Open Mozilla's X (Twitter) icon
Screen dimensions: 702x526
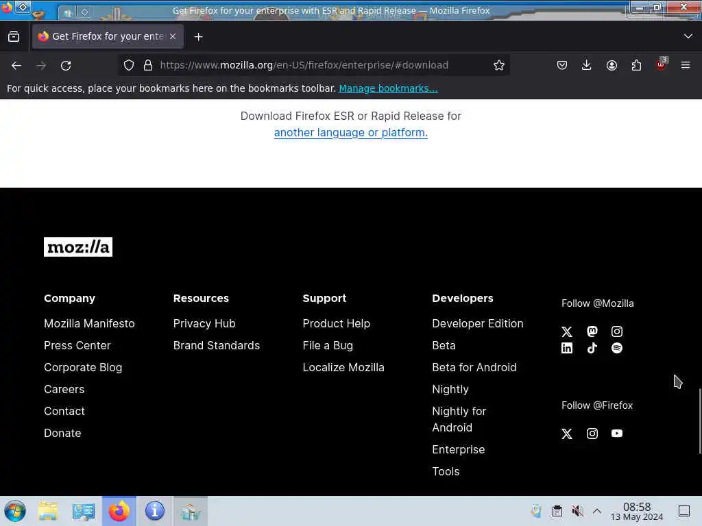[567, 331]
